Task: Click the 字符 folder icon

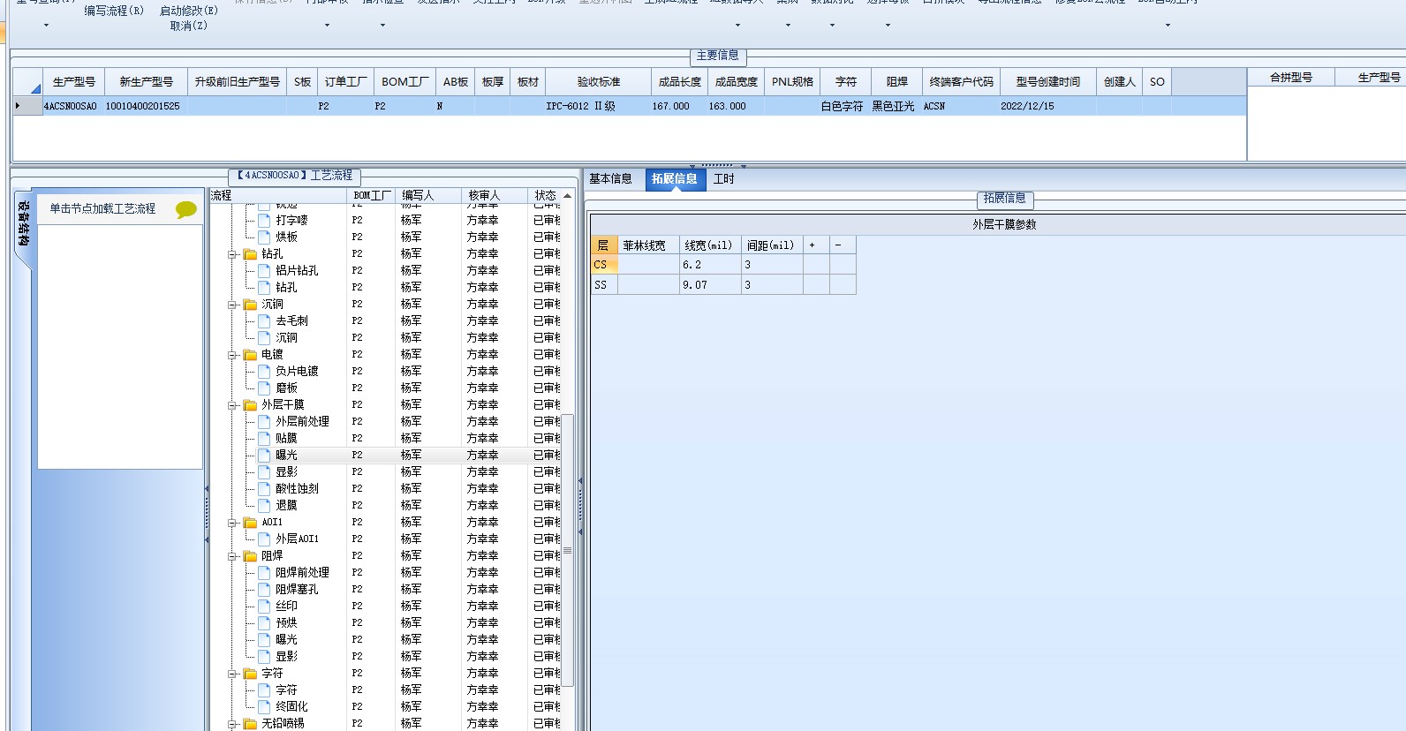Action: pyautogui.click(x=250, y=674)
